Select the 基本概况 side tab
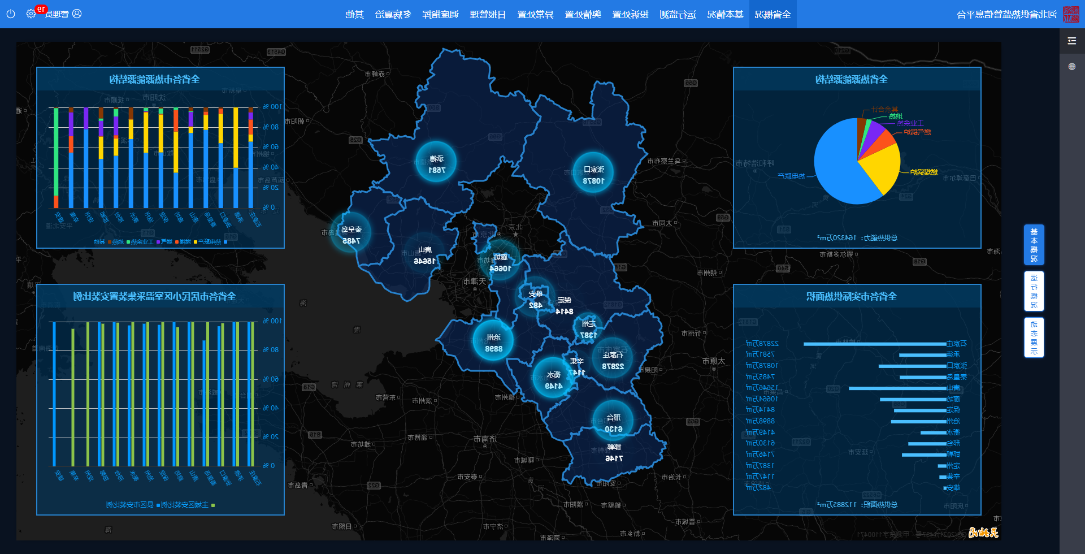This screenshot has width=1085, height=554. [1034, 245]
